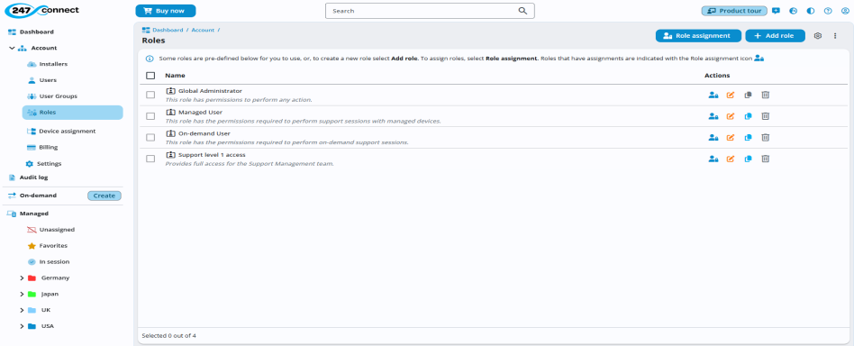Follow the Dashboard breadcrumb link
This screenshot has width=854, height=346.
coord(168,31)
